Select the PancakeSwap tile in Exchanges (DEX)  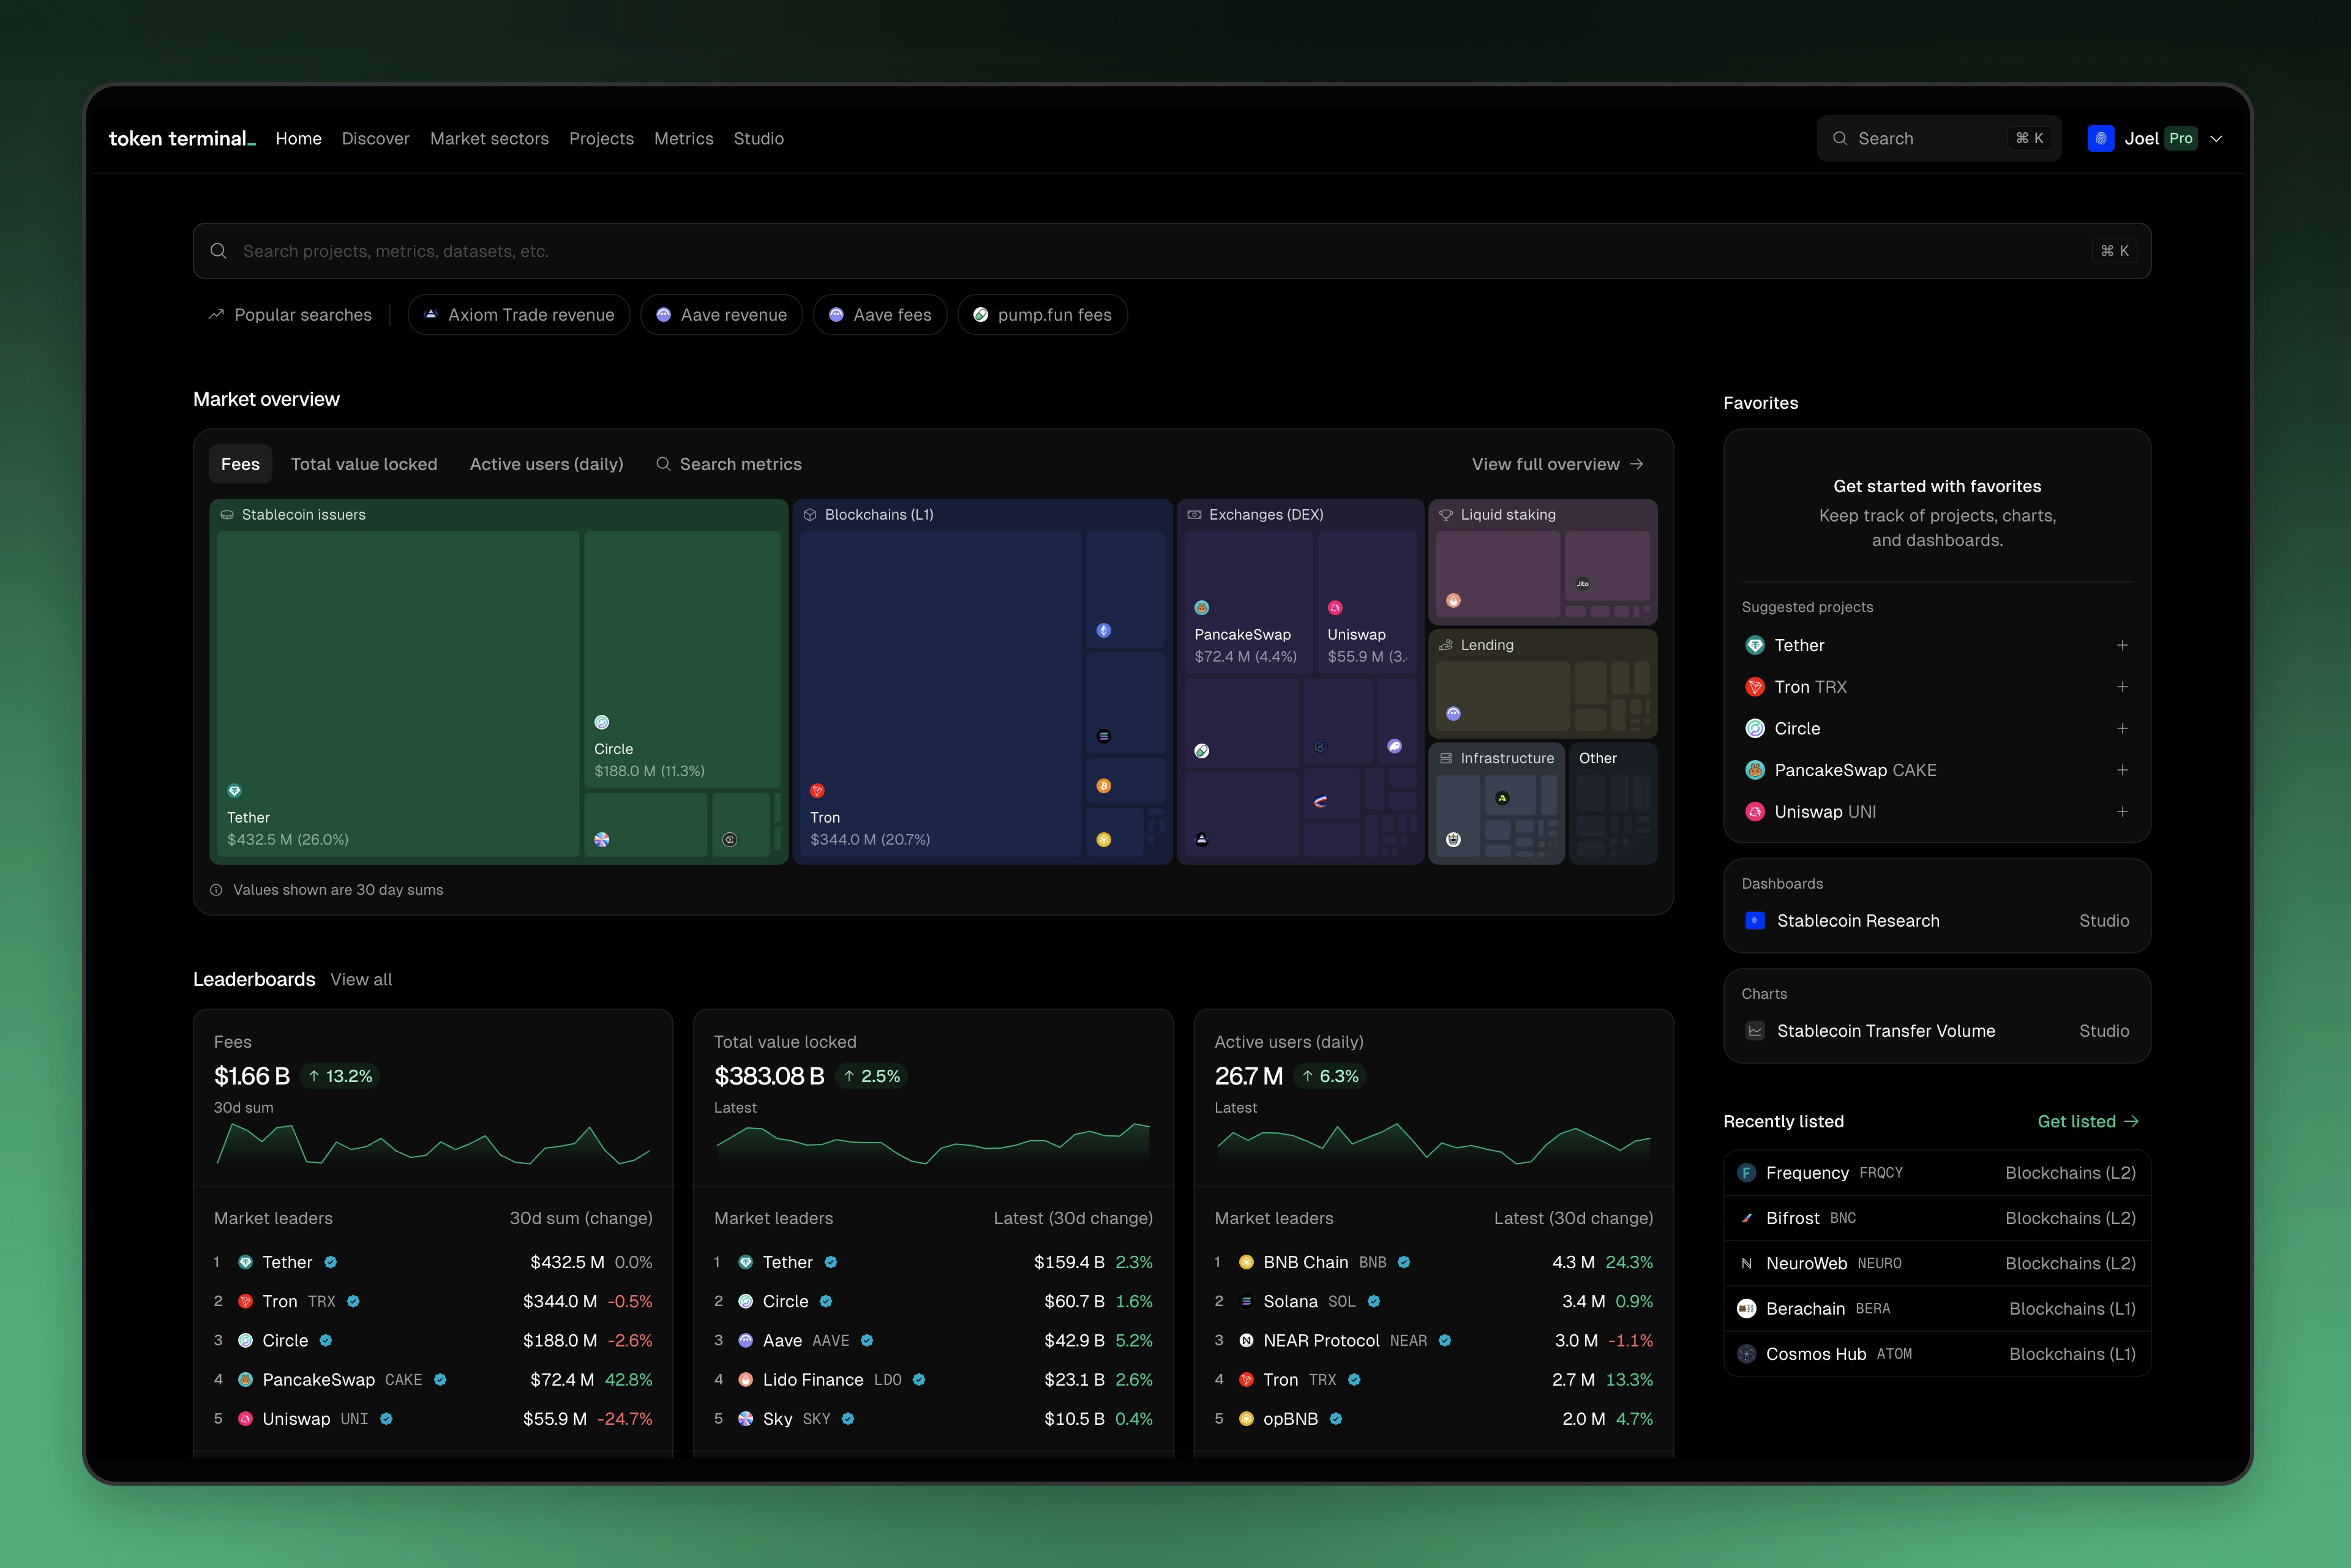click(x=1248, y=601)
